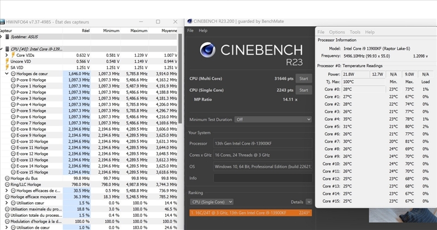Click the OS field showing Windows 10
This screenshot has width=437, height=230.
263,167
